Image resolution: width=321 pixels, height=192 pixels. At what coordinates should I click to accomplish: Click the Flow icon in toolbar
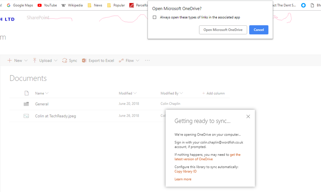(121, 60)
